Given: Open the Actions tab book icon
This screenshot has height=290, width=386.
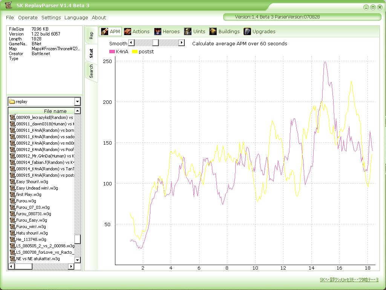Looking at the screenshot, I should [128, 31].
